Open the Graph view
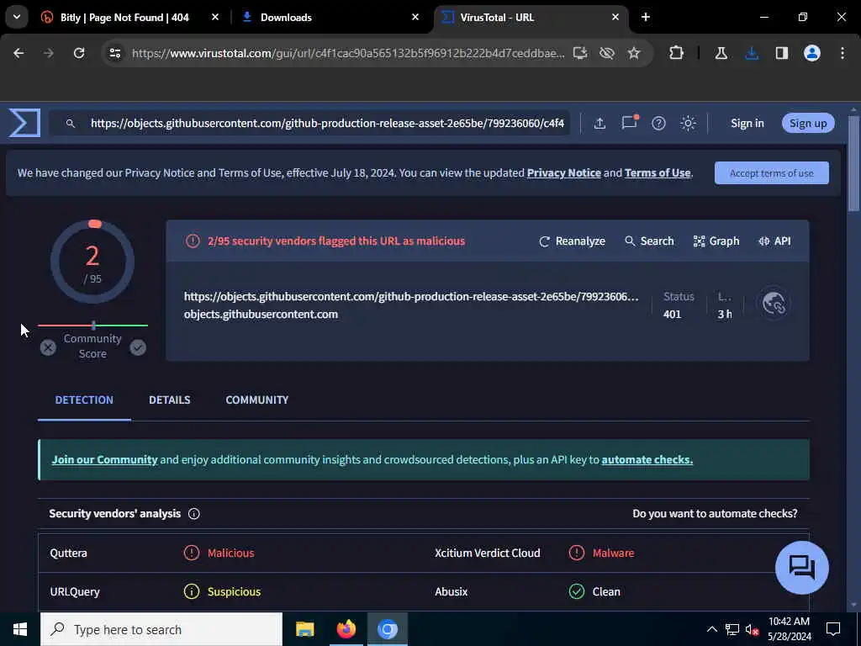Screen dimensions: 861x646 click(716, 241)
